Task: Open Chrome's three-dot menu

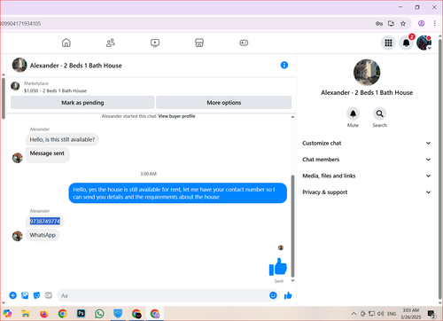Action: pyautogui.click(x=435, y=23)
